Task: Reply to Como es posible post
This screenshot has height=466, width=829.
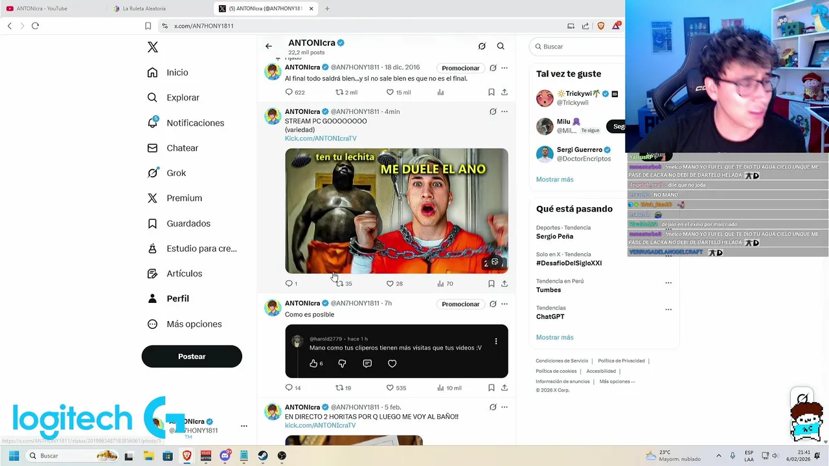Action: 293,388
